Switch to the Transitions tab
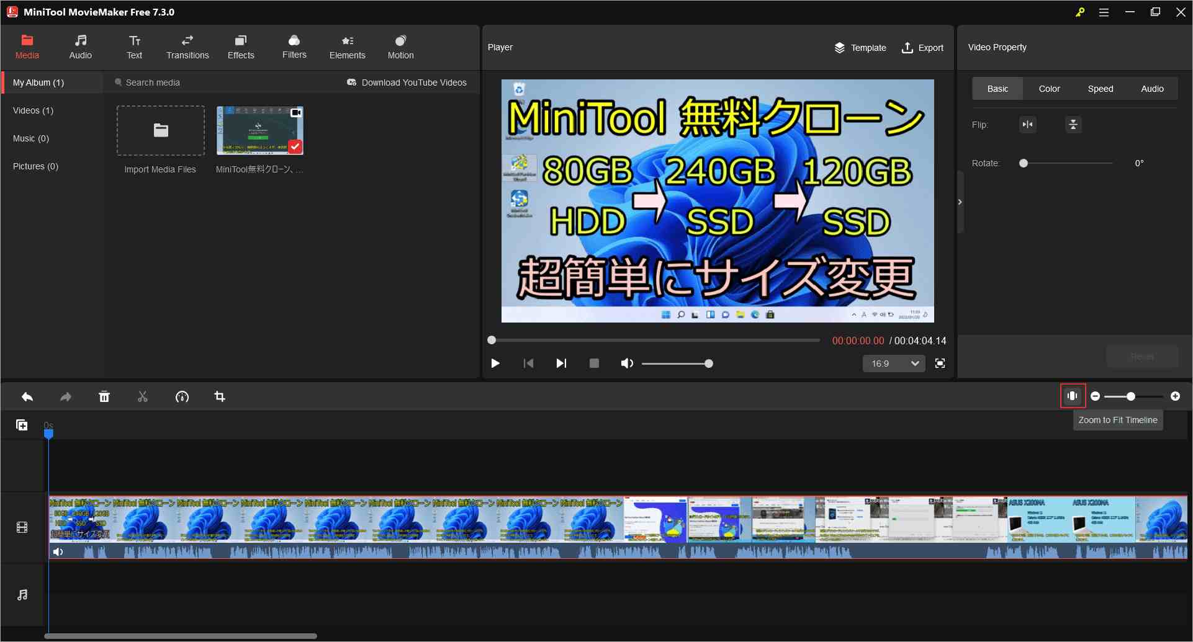This screenshot has width=1193, height=642. point(187,47)
